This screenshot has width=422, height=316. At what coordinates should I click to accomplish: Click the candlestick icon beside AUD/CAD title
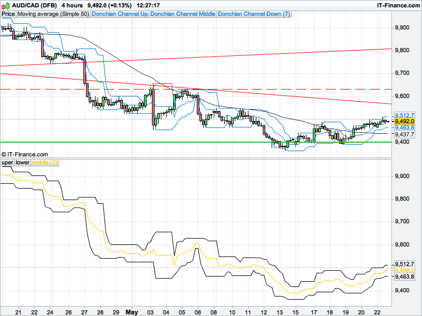(x=5, y=5)
